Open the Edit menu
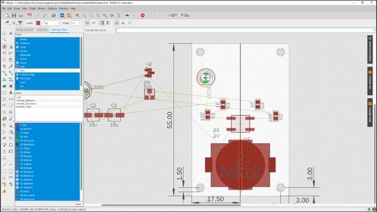 9,8
